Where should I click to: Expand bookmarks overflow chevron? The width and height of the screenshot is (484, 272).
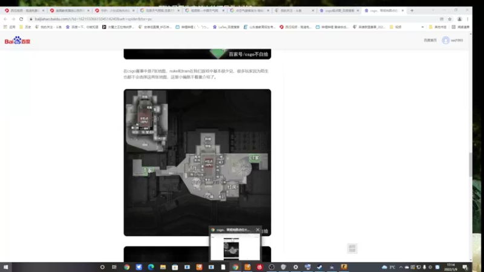point(422,27)
